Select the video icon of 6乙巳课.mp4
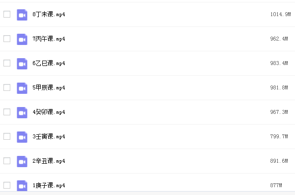 [22, 64]
